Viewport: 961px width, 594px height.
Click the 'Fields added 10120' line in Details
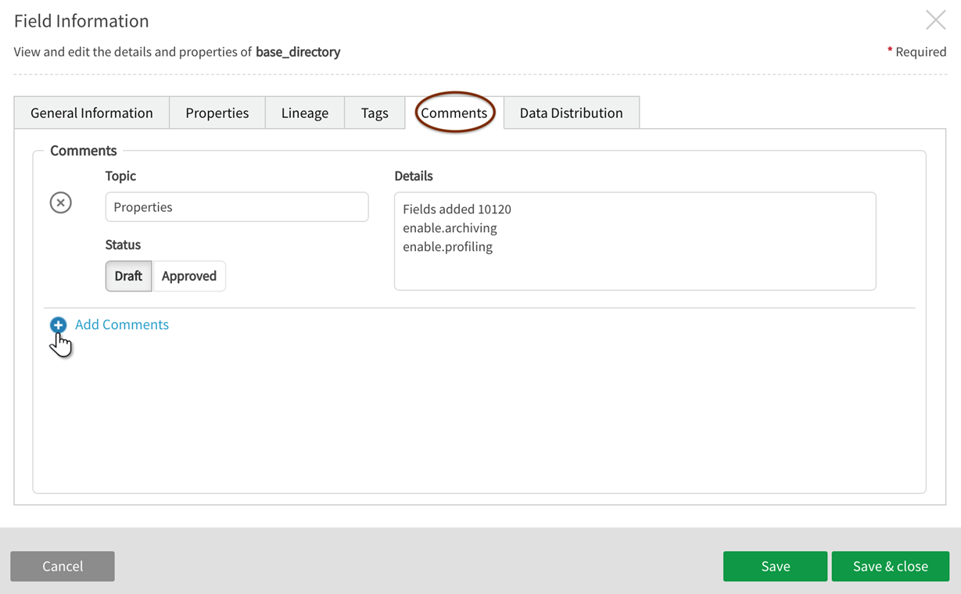457,209
